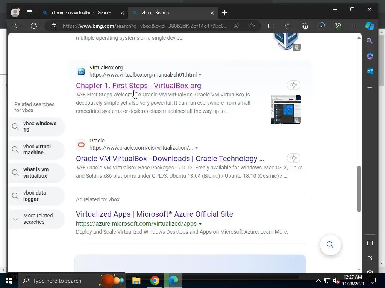The image size is (385, 288).
Task: Open split screen icon
Action: point(271,26)
